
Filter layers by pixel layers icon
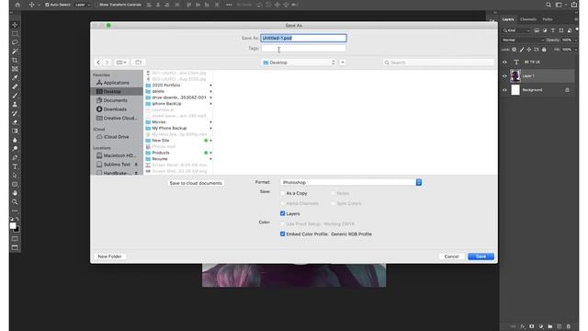point(537,30)
